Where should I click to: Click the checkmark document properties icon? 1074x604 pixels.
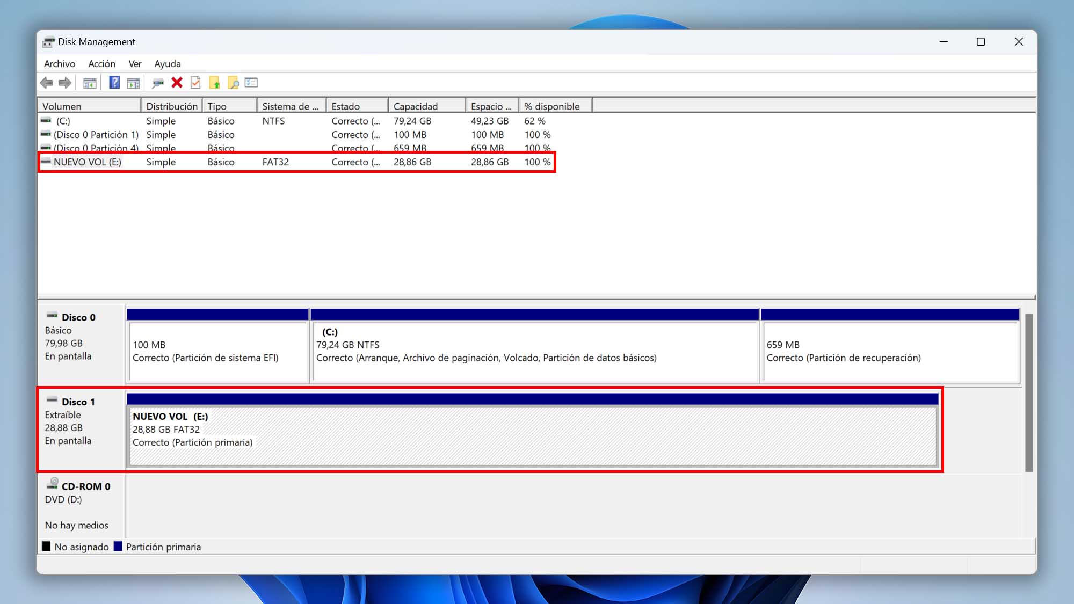tap(195, 83)
